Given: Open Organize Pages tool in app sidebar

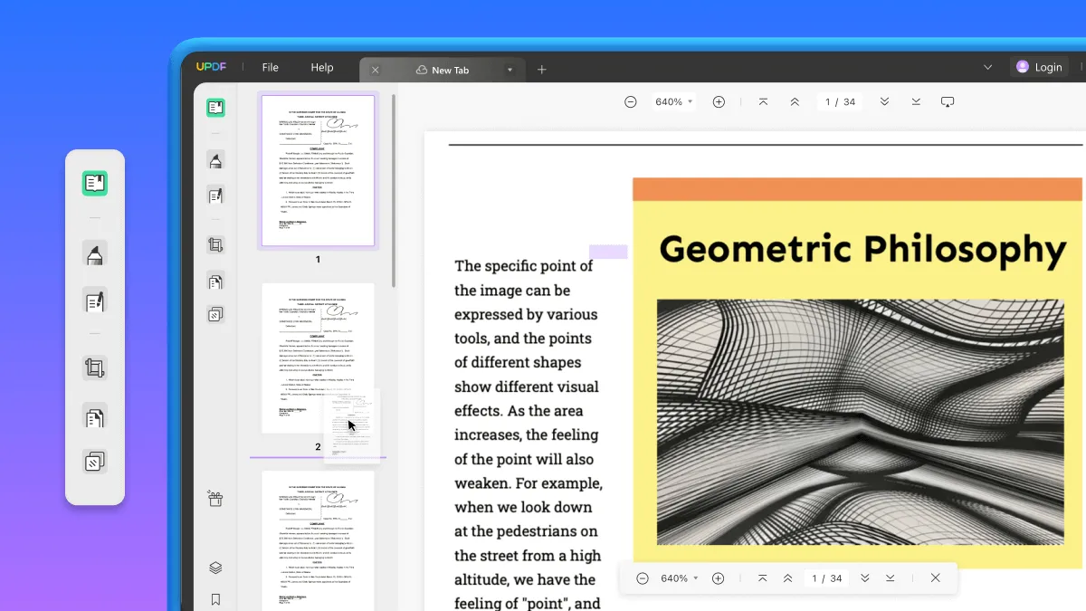Looking at the screenshot, I should [x=215, y=282].
